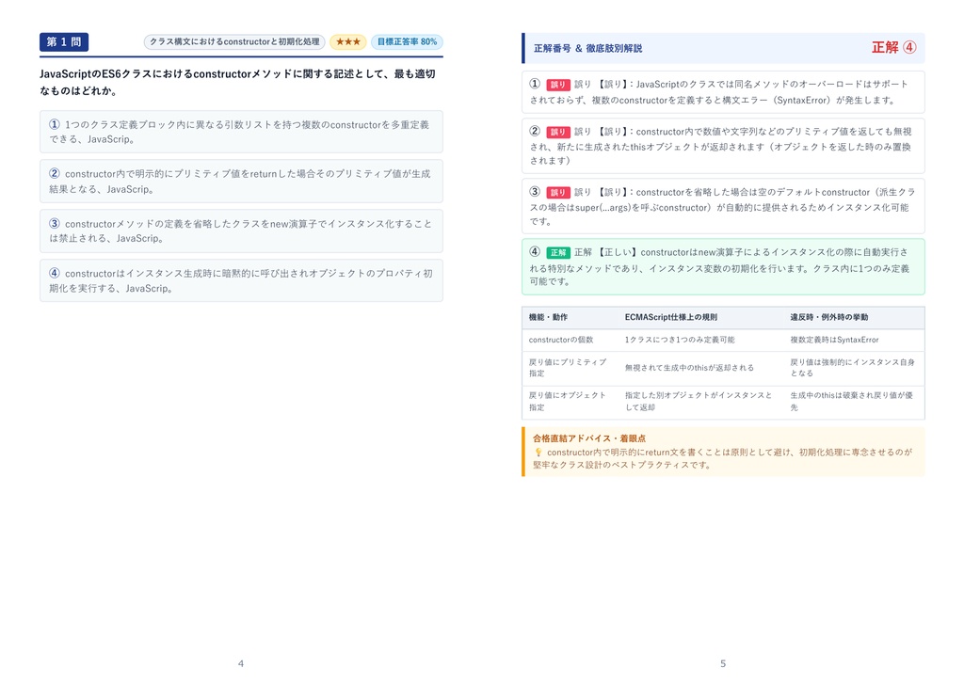Click the red 誤り badge in explanation ①

[x=557, y=85]
